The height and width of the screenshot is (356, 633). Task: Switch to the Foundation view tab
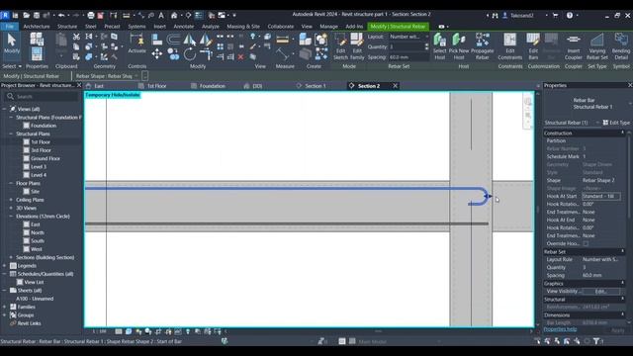[x=212, y=86]
